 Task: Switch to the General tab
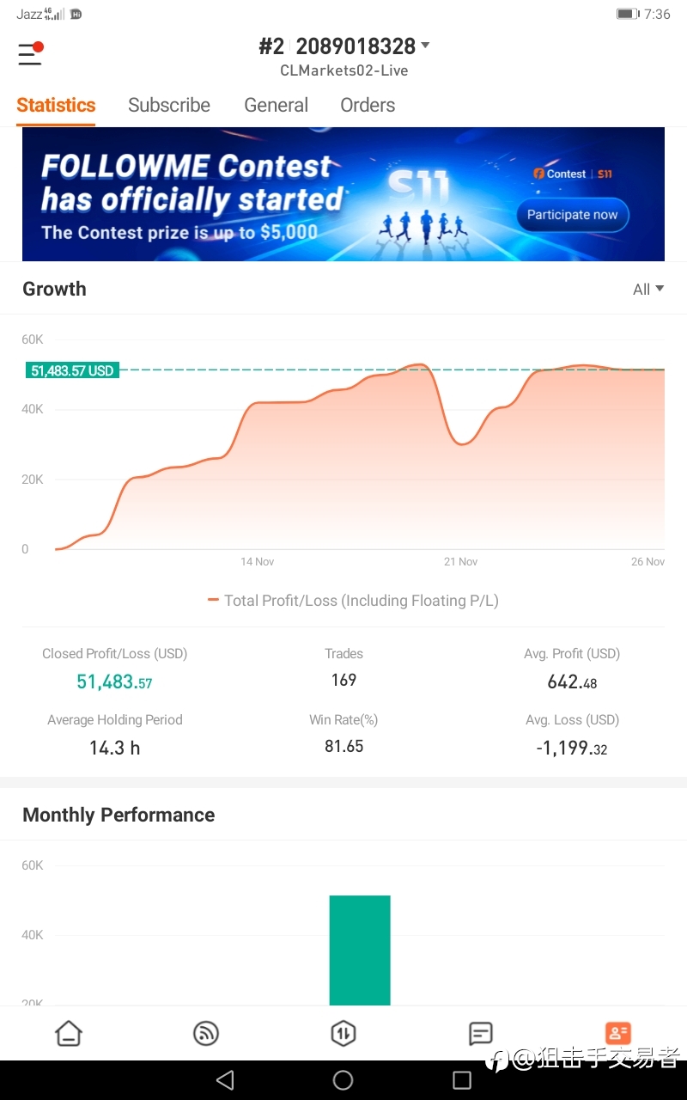pos(276,105)
